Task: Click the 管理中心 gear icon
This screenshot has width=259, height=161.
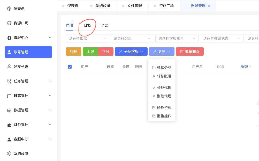Action: pyautogui.click(x=9, y=38)
